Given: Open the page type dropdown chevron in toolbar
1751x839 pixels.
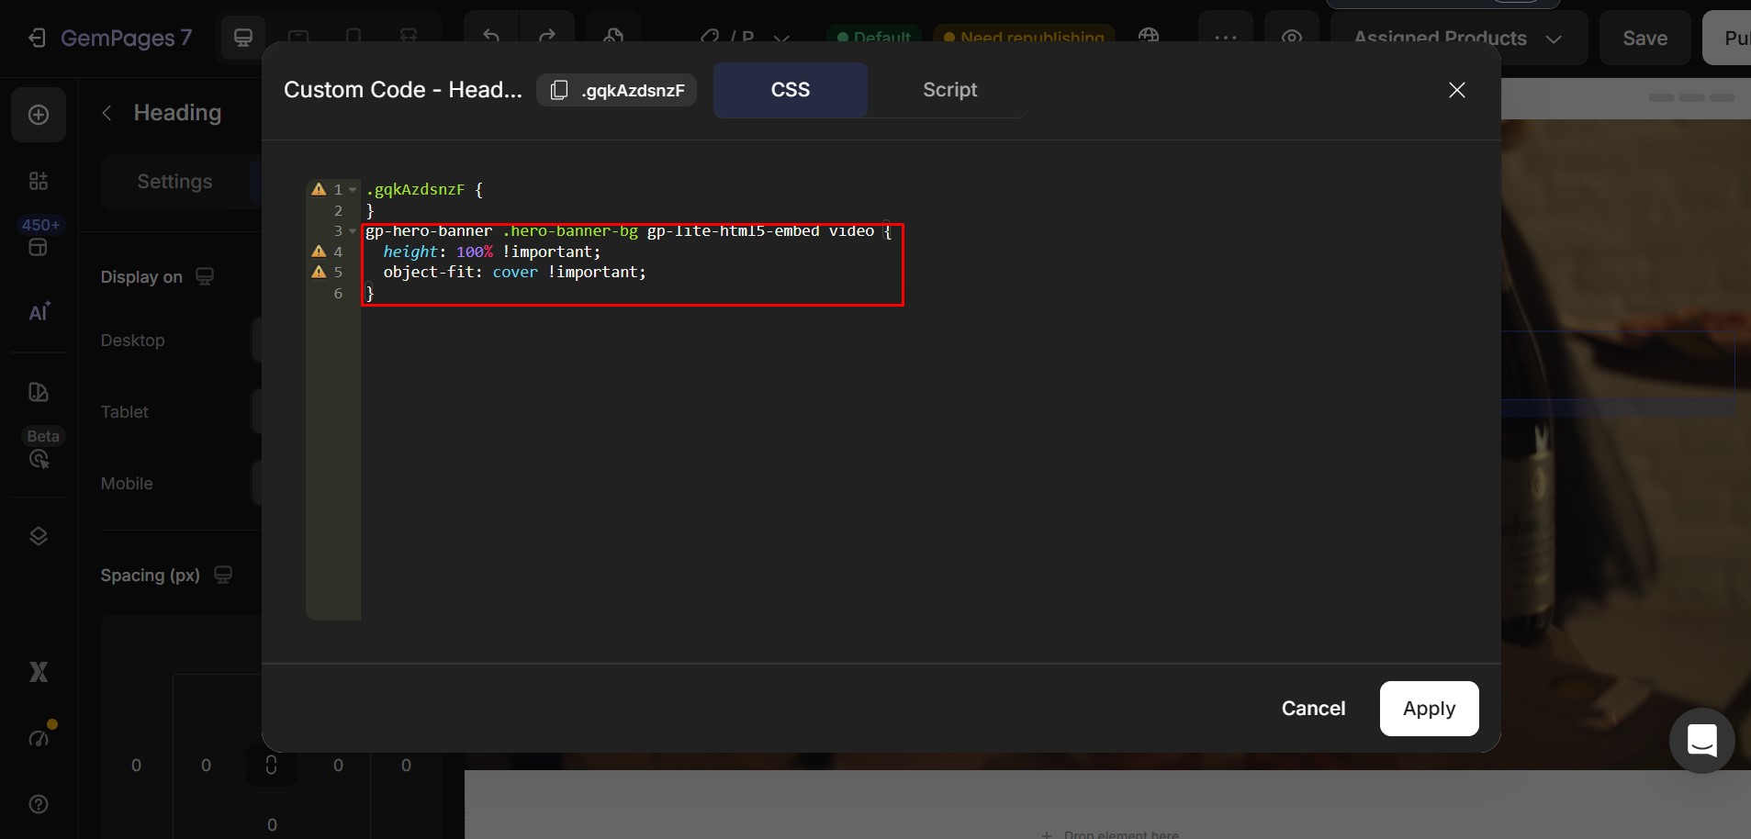Looking at the screenshot, I should click(x=781, y=39).
